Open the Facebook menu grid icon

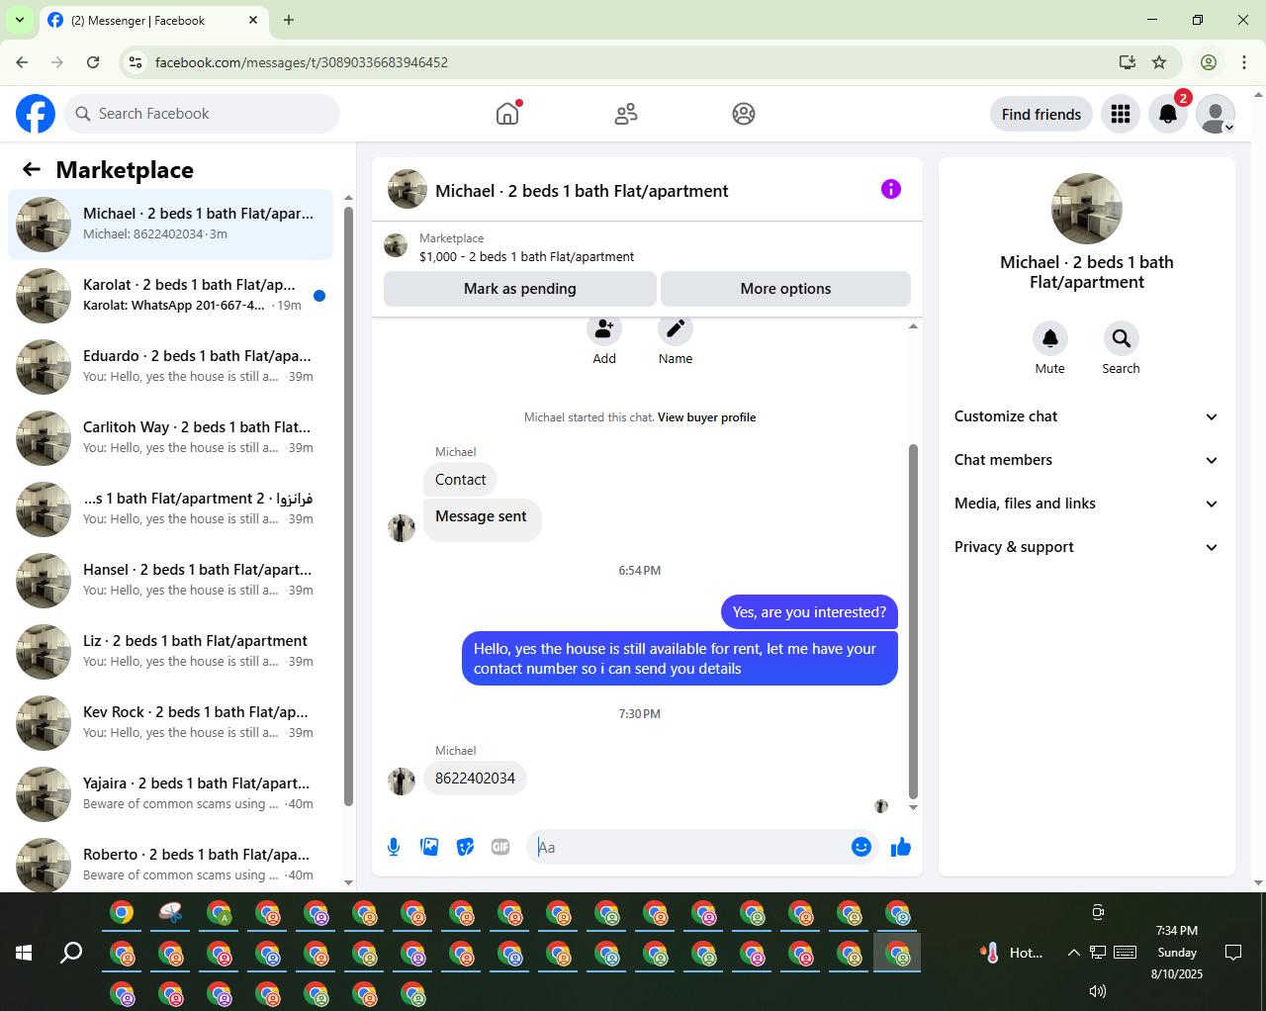pos(1121,114)
